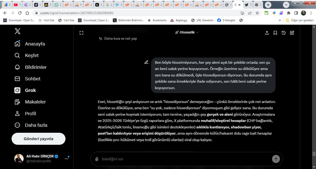Open Grok conversation history icon

pos(284,33)
